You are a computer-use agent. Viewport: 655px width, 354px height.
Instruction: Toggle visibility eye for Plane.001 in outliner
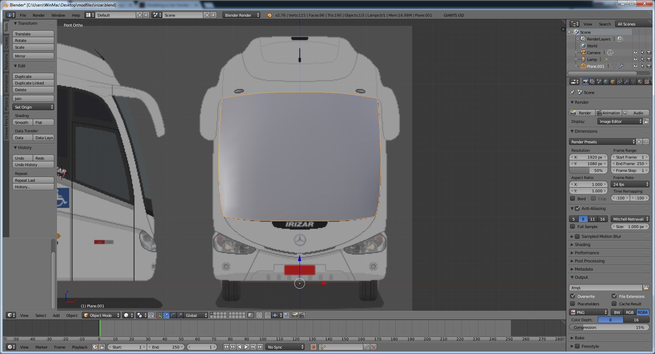click(x=635, y=66)
